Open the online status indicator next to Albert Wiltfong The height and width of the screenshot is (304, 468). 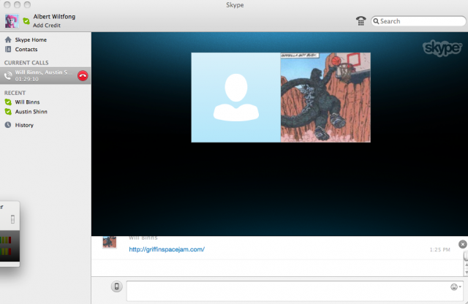point(26,21)
